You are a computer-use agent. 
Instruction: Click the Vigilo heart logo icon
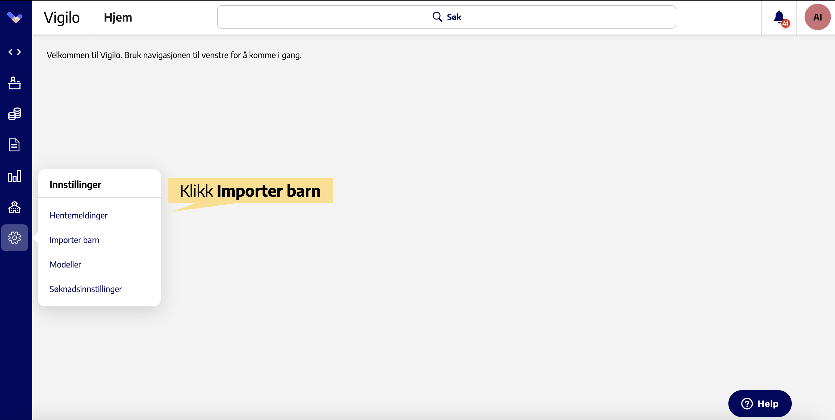coord(15,17)
